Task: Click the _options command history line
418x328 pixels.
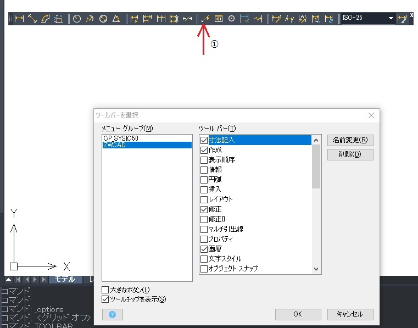Action: tap(32, 309)
